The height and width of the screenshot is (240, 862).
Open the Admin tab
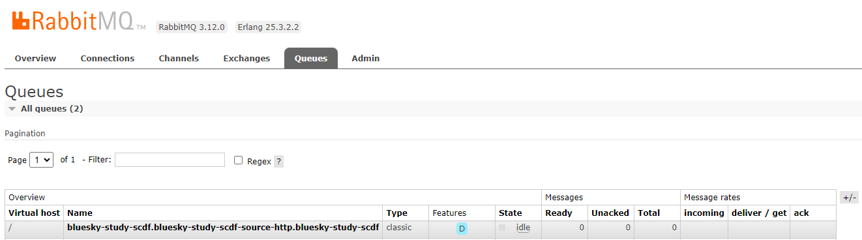pos(366,58)
